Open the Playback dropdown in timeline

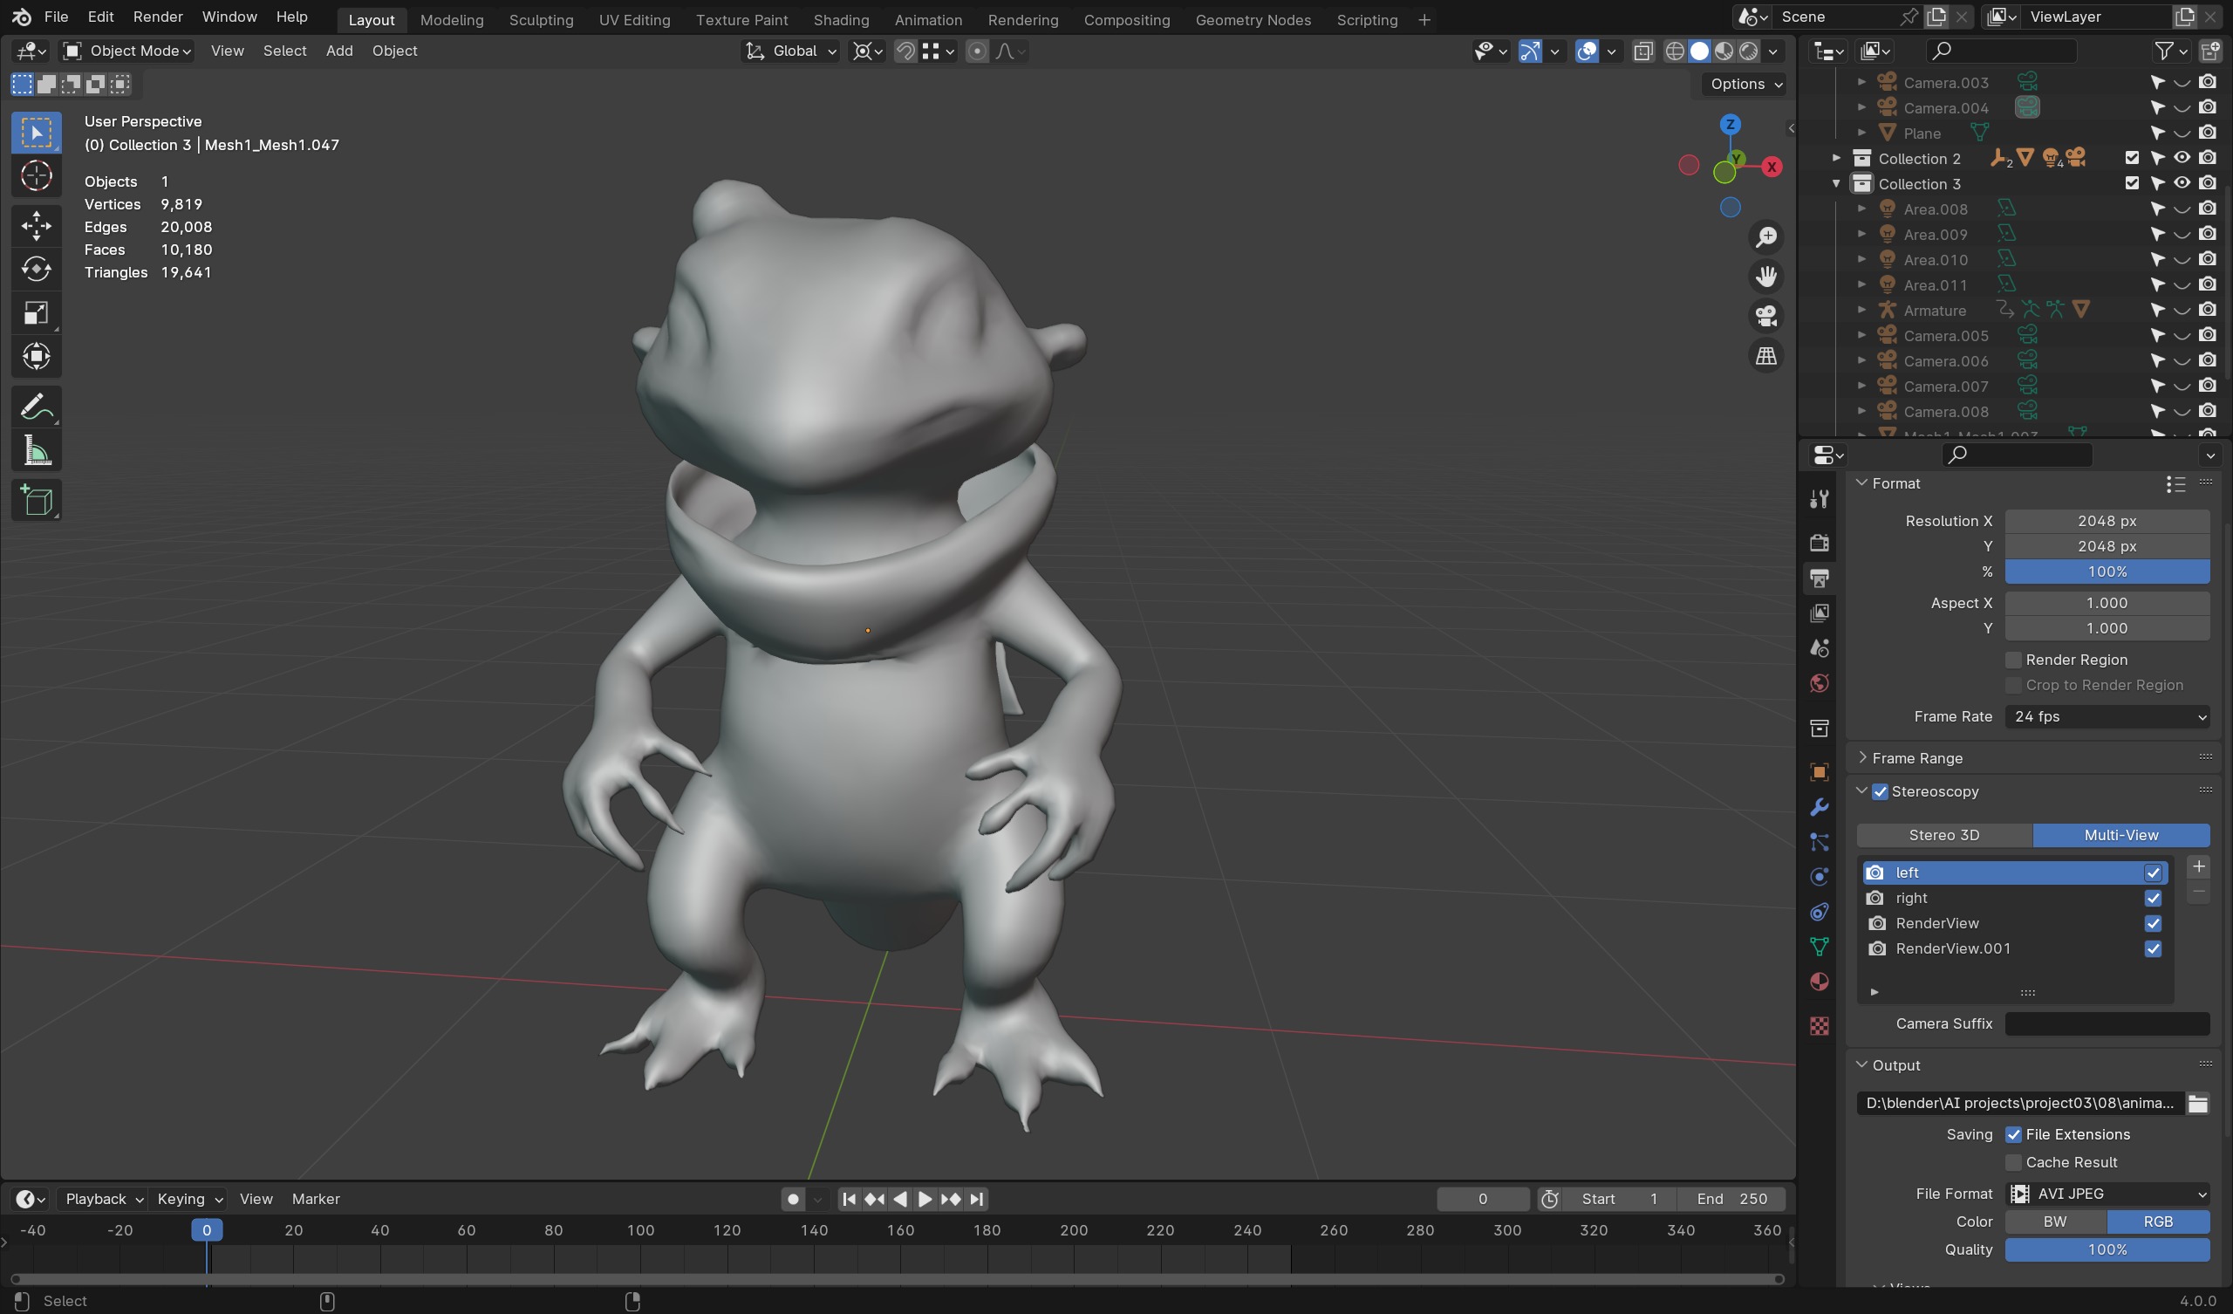104,1199
